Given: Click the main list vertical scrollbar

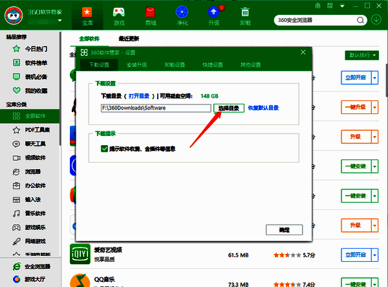Looking at the screenshot, I should [387, 80].
